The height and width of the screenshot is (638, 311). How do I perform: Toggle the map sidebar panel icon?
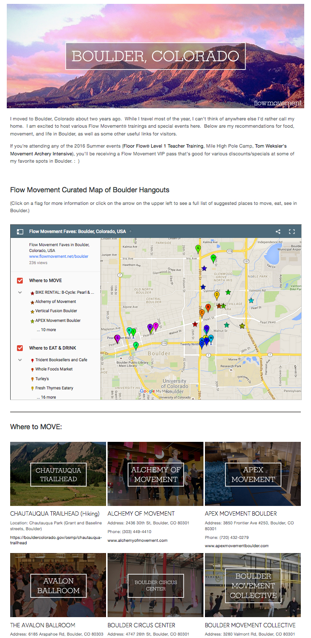tap(20, 232)
